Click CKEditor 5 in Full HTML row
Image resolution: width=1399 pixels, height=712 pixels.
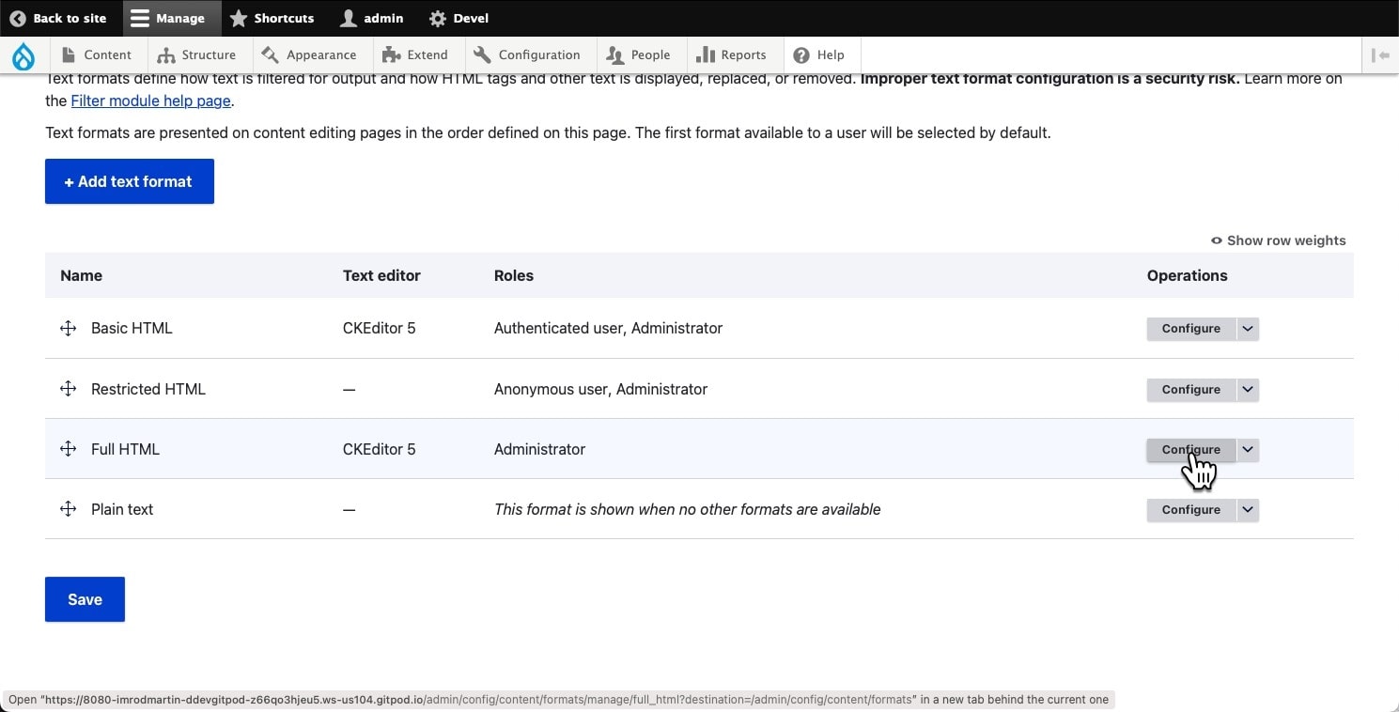click(379, 449)
